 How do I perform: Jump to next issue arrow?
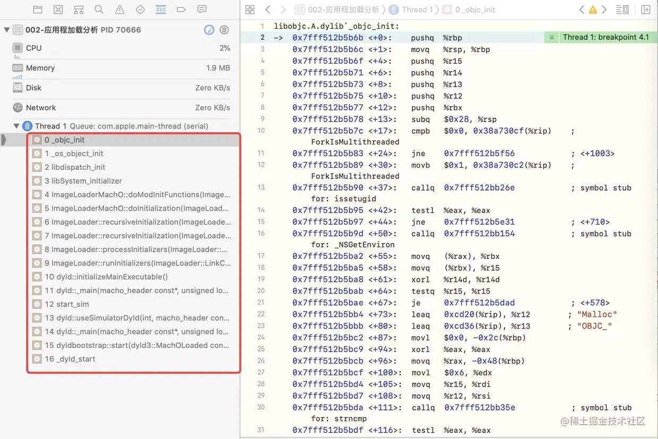point(604,10)
